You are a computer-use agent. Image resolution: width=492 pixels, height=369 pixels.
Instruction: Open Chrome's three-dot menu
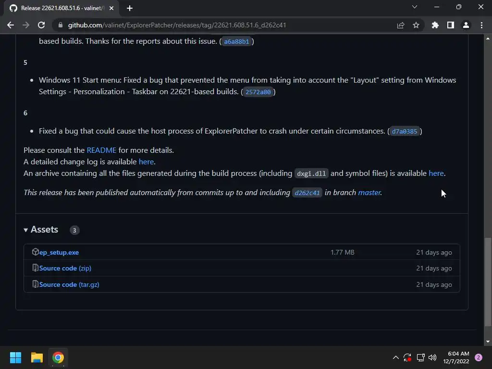tap(481, 25)
